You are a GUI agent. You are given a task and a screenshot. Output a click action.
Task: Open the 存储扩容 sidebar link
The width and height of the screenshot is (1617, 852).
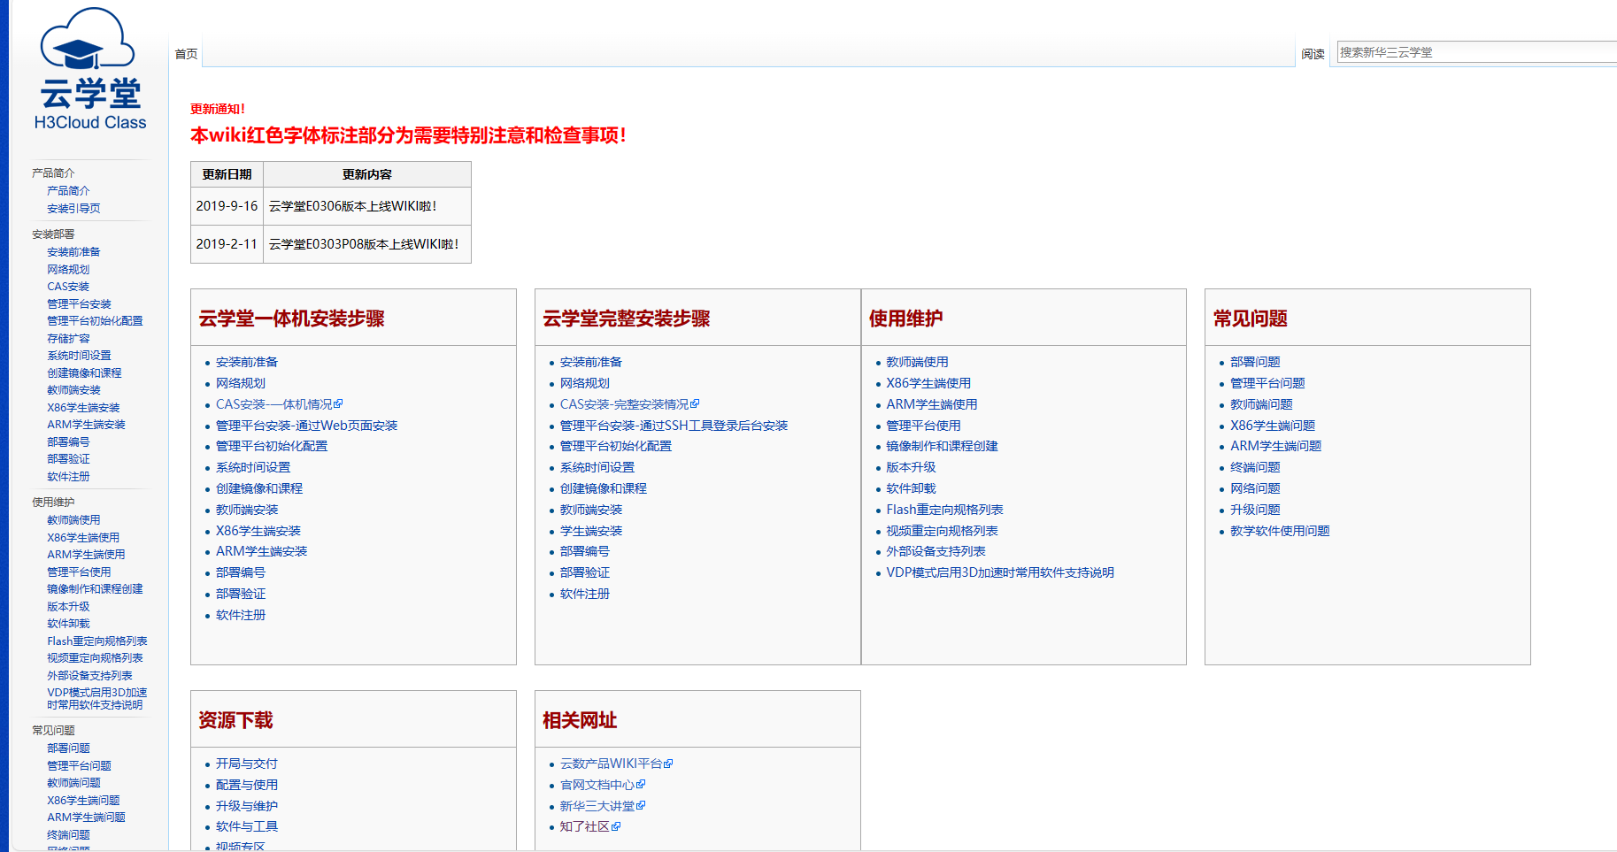68,339
